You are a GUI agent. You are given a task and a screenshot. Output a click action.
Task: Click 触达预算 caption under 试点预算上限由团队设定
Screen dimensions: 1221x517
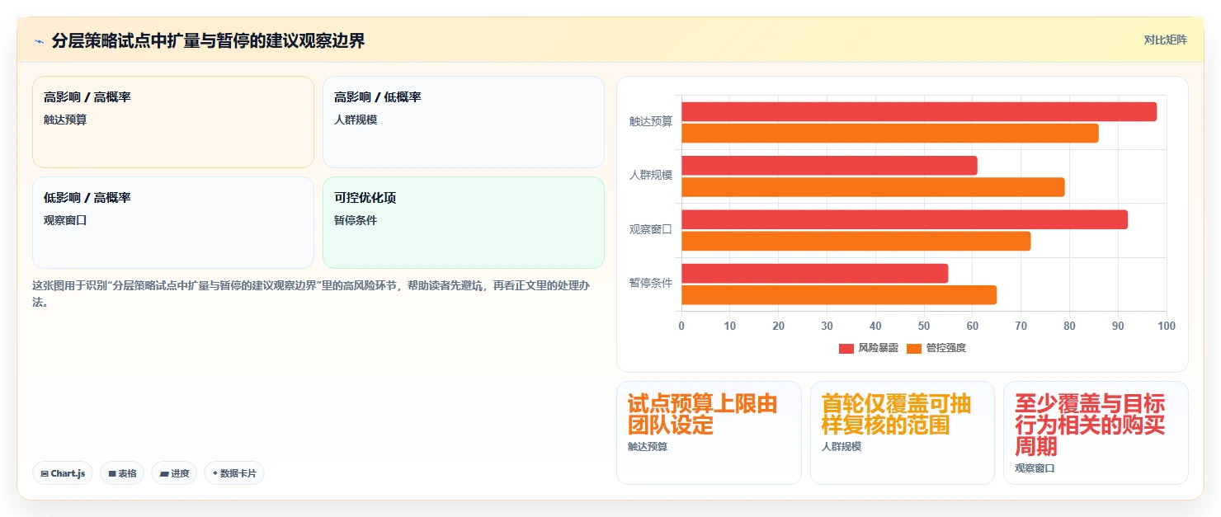(648, 447)
